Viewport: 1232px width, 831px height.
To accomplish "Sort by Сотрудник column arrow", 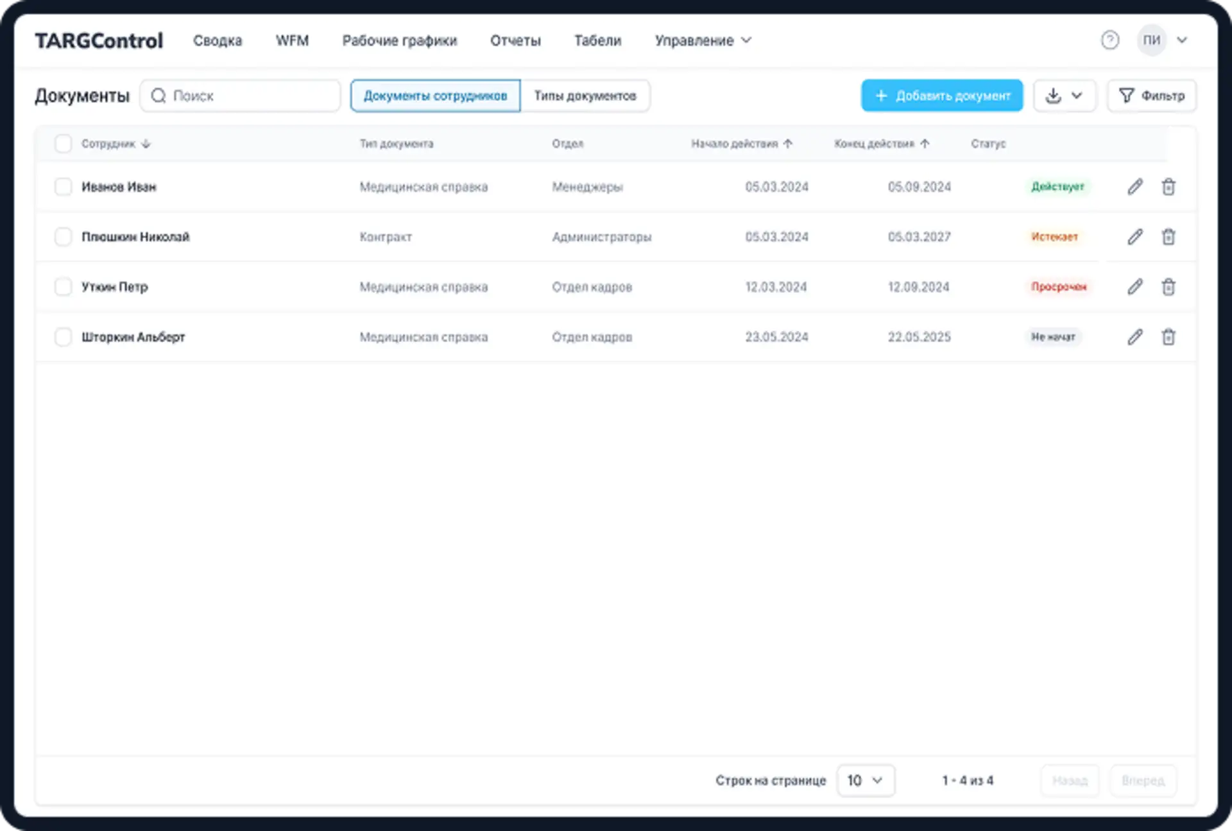I will (146, 144).
